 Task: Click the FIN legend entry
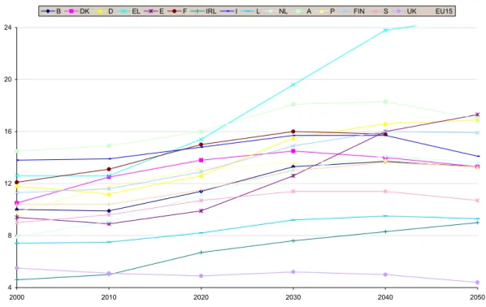tap(351, 11)
